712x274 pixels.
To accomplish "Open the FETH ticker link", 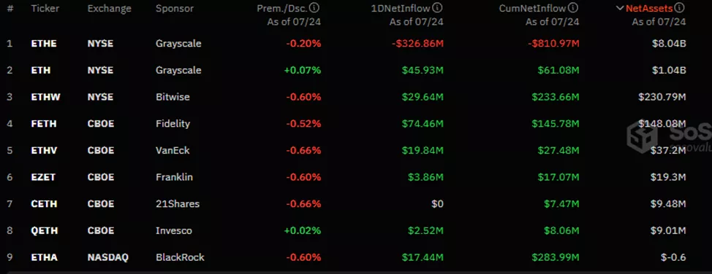I will click(x=44, y=124).
